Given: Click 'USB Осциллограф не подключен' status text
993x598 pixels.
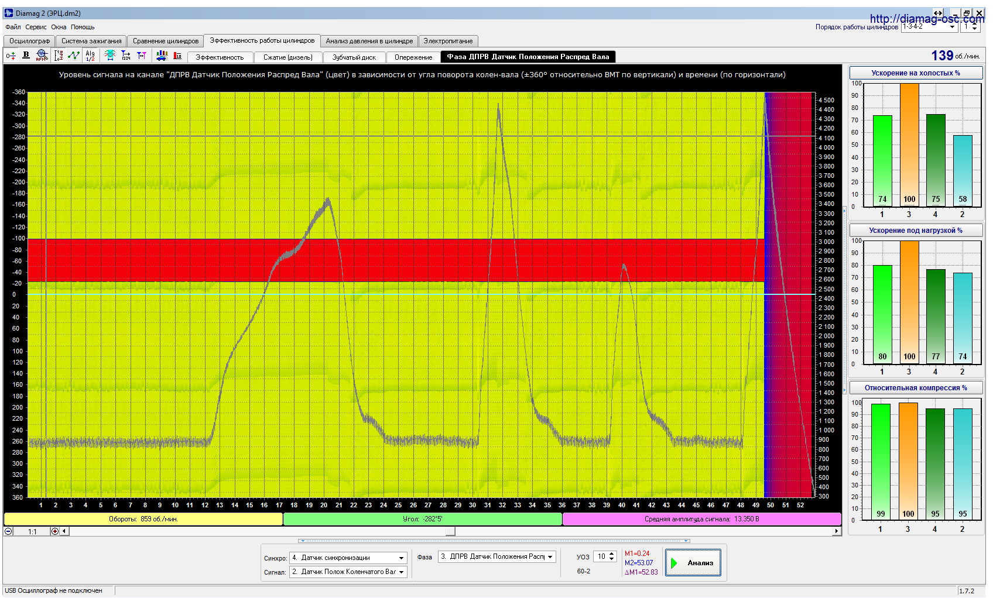Looking at the screenshot, I should click(53, 590).
